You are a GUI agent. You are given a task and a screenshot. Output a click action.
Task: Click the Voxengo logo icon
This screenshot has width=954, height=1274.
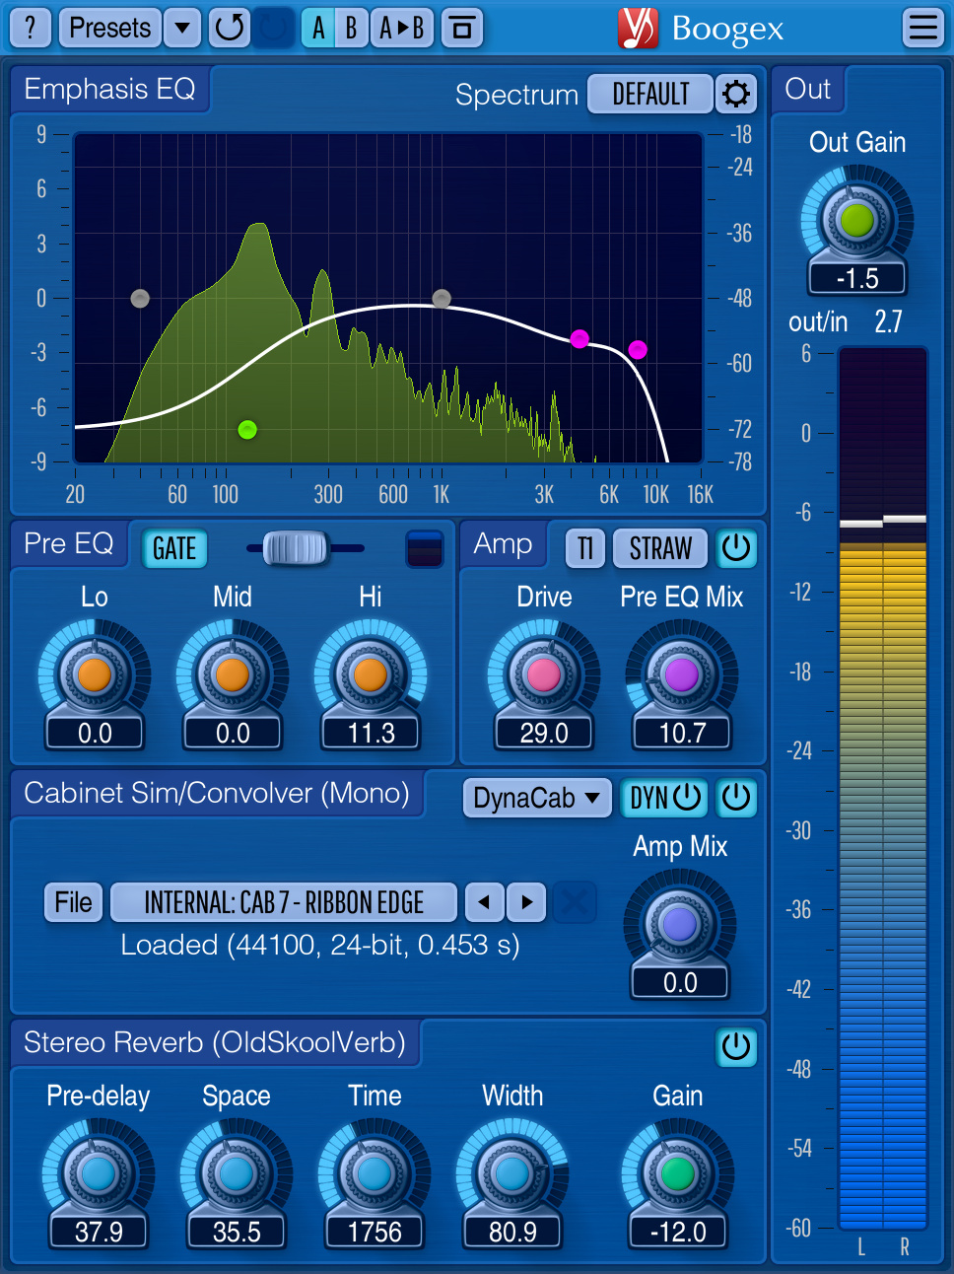click(x=638, y=28)
